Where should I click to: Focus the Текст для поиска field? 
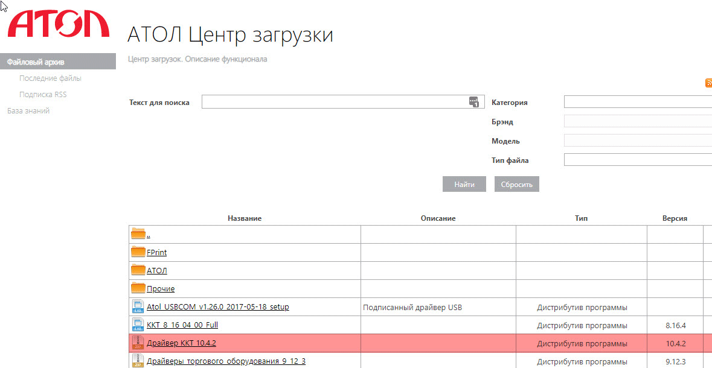tap(334, 102)
